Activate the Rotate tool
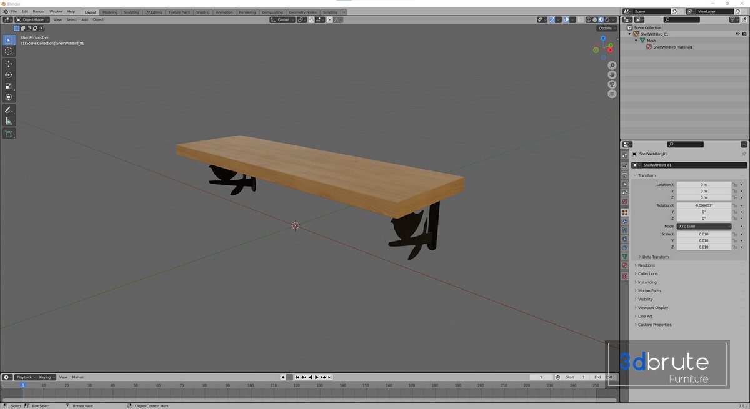 pyautogui.click(x=9, y=75)
